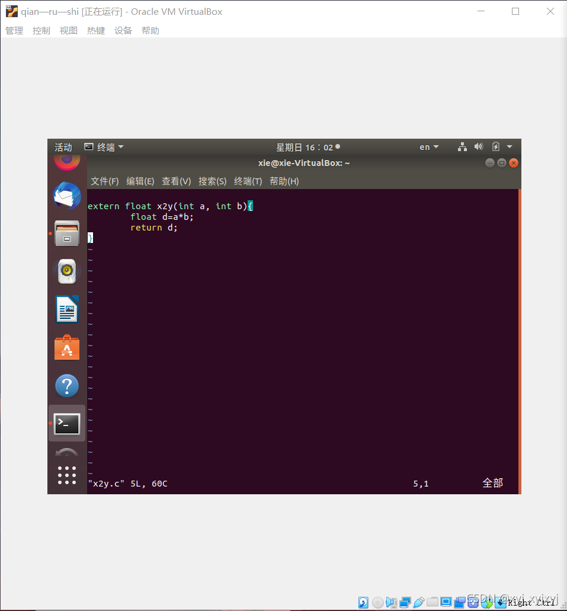
Task: Open Ubuntu Software orange bag icon
Action: click(66, 348)
